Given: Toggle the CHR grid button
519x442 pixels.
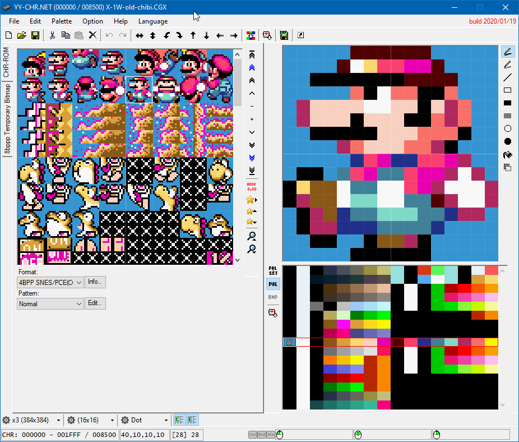Looking at the screenshot, I should tap(179, 420).
